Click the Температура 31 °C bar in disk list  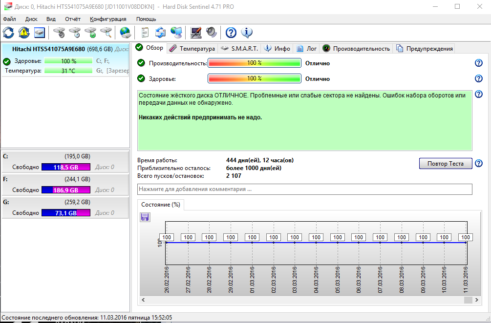click(68, 71)
